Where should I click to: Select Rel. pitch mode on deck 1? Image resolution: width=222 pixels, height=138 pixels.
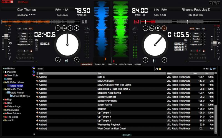31,29
